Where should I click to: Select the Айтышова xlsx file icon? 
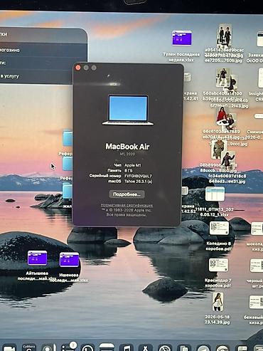coord(37,258)
